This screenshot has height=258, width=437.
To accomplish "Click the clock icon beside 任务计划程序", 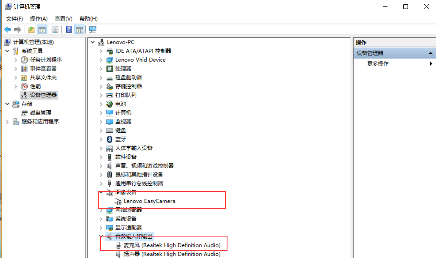I will pos(24,60).
